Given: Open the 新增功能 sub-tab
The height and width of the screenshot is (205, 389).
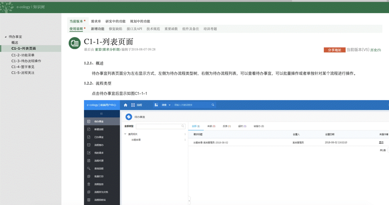Looking at the screenshot, I should click(x=98, y=29).
